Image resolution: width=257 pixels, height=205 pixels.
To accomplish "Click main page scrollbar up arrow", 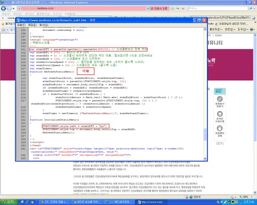I will pyautogui.click(x=255, y=35).
